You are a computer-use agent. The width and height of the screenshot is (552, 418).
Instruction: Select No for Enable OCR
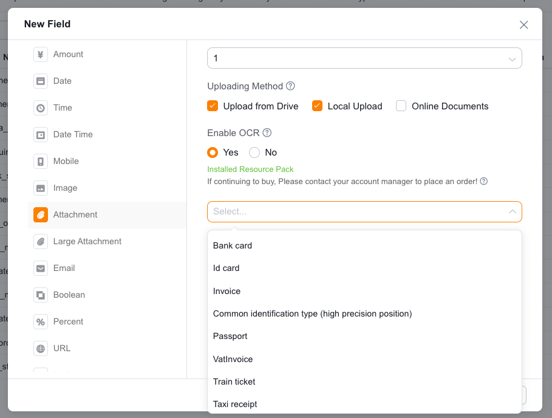pyautogui.click(x=254, y=152)
